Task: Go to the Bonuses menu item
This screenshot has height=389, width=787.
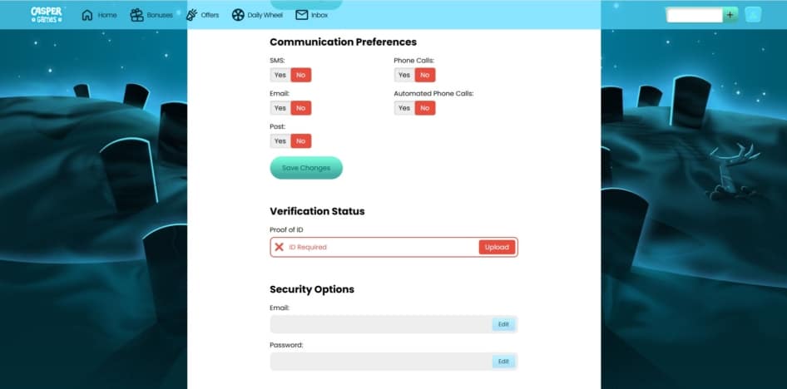Action: (158, 15)
